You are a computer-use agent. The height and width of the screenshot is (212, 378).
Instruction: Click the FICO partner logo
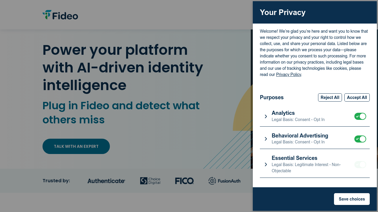(x=184, y=181)
